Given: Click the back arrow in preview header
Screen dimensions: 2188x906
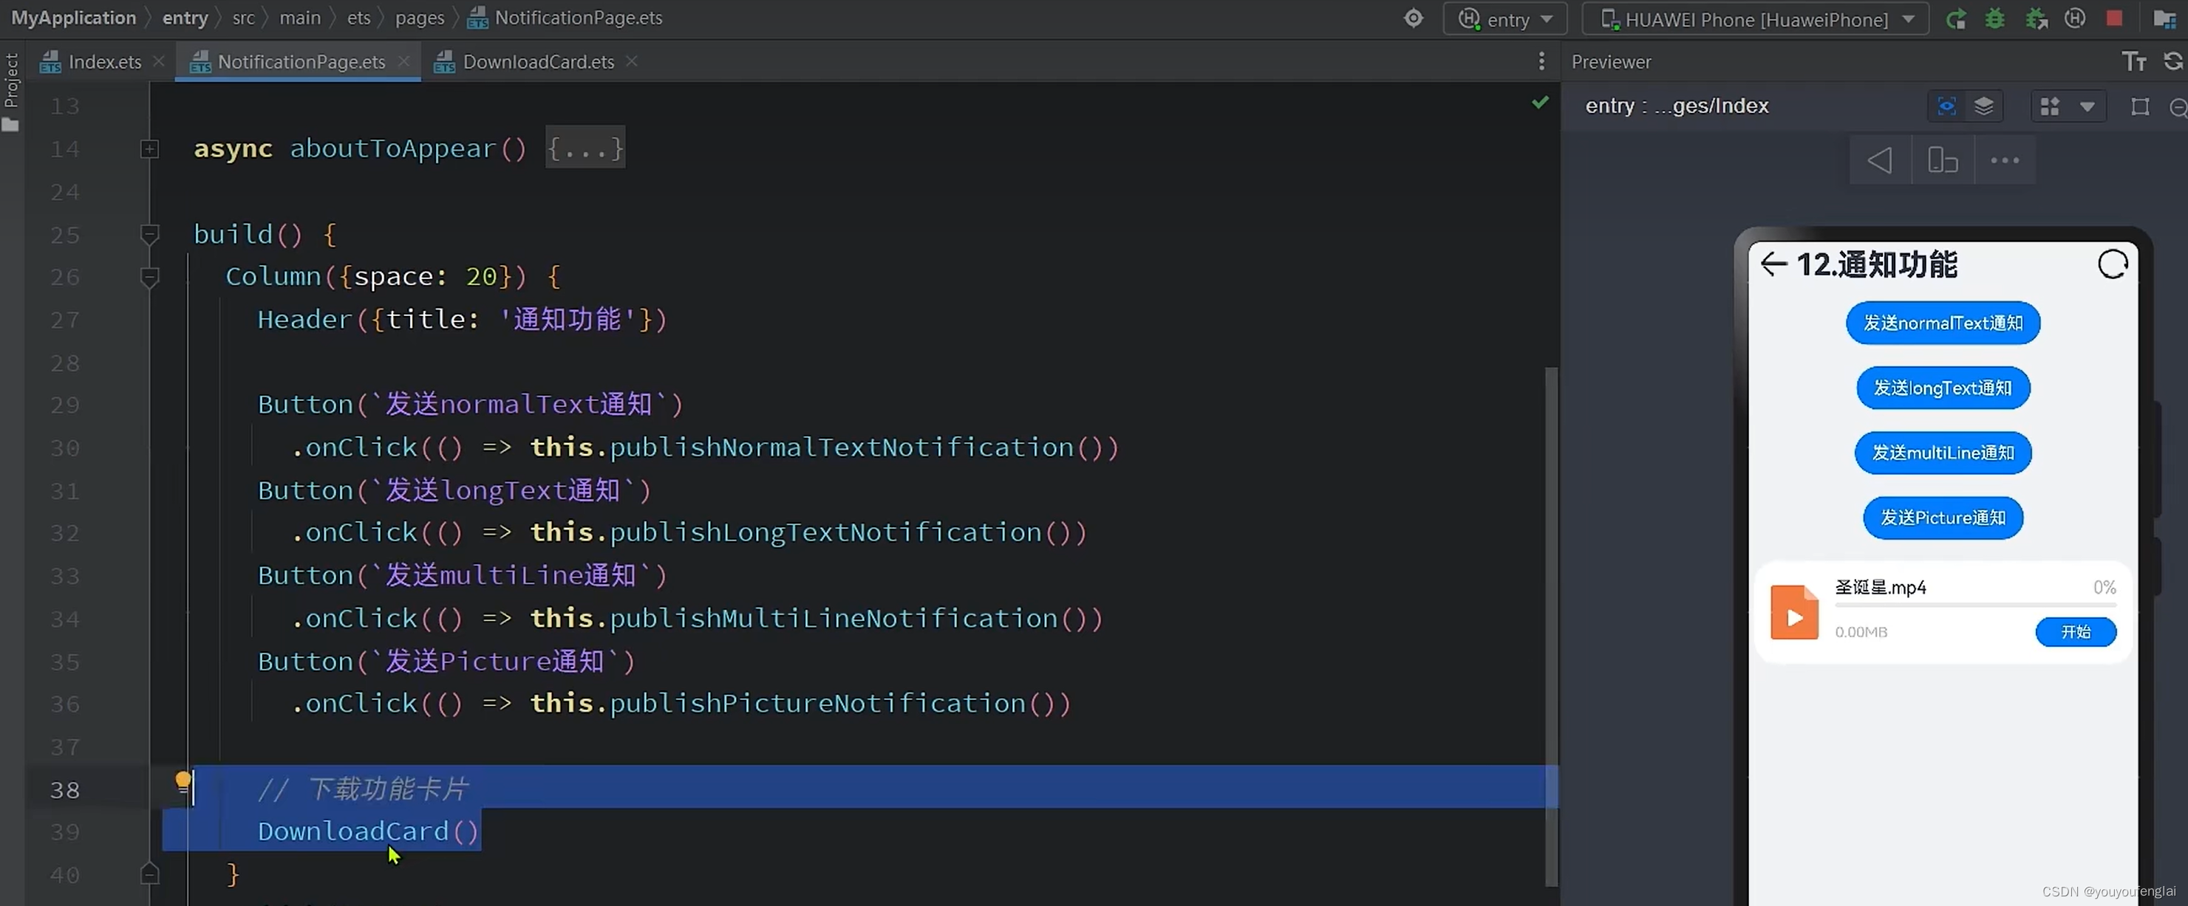Looking at the screenshot, I should pyautogui.click(x=1773, y=264).
